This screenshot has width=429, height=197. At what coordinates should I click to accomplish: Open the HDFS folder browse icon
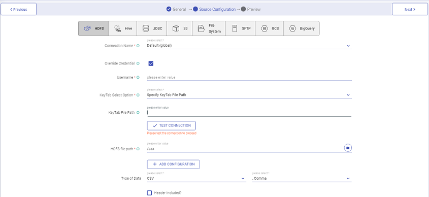coord(348,148)
